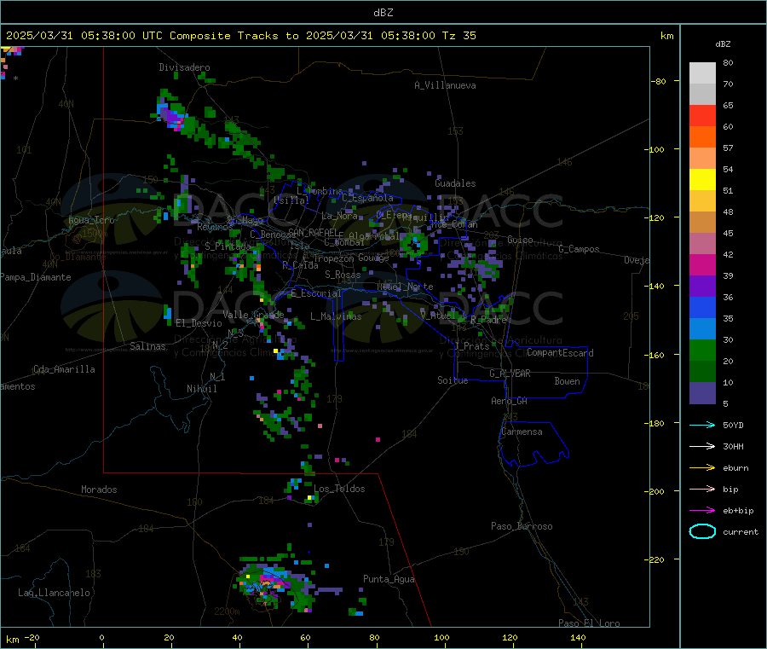Image resolution: width=767 pixels, height=649 pixels.
Task: Select the yellow 51 dBZ color swatch
Action: [702, 180]
